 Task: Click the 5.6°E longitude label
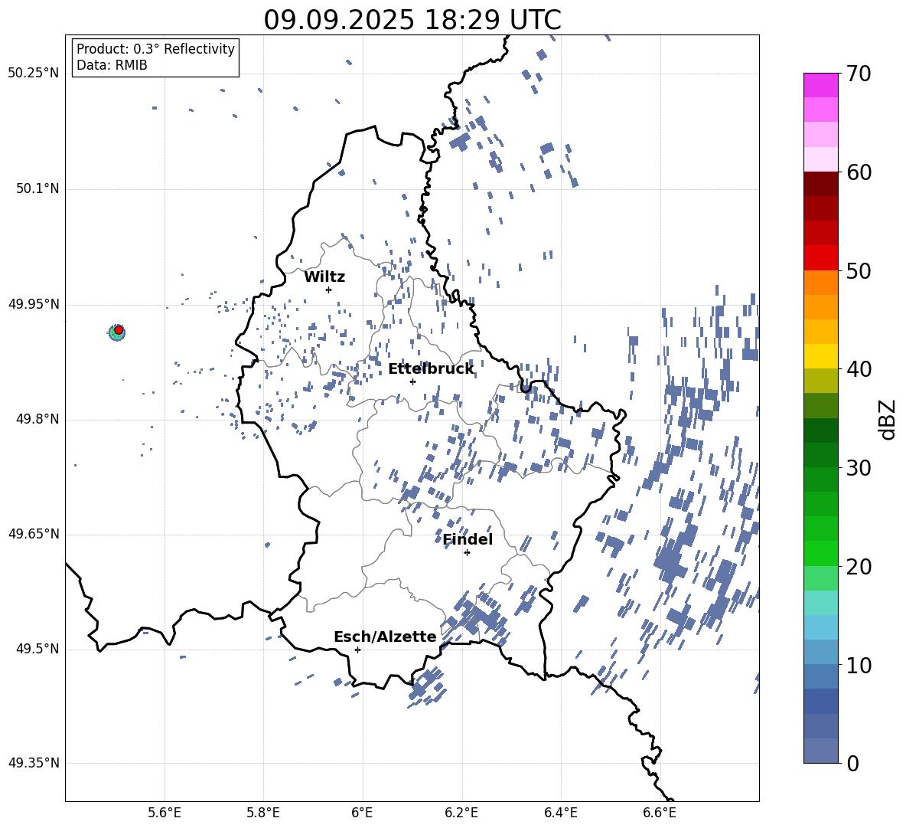pos(165,813)
